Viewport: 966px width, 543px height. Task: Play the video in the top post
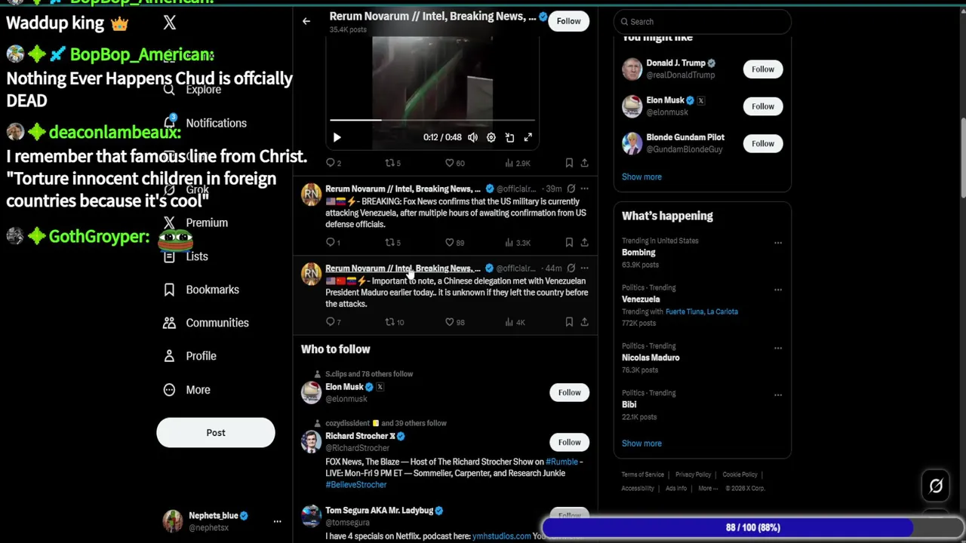337,137
